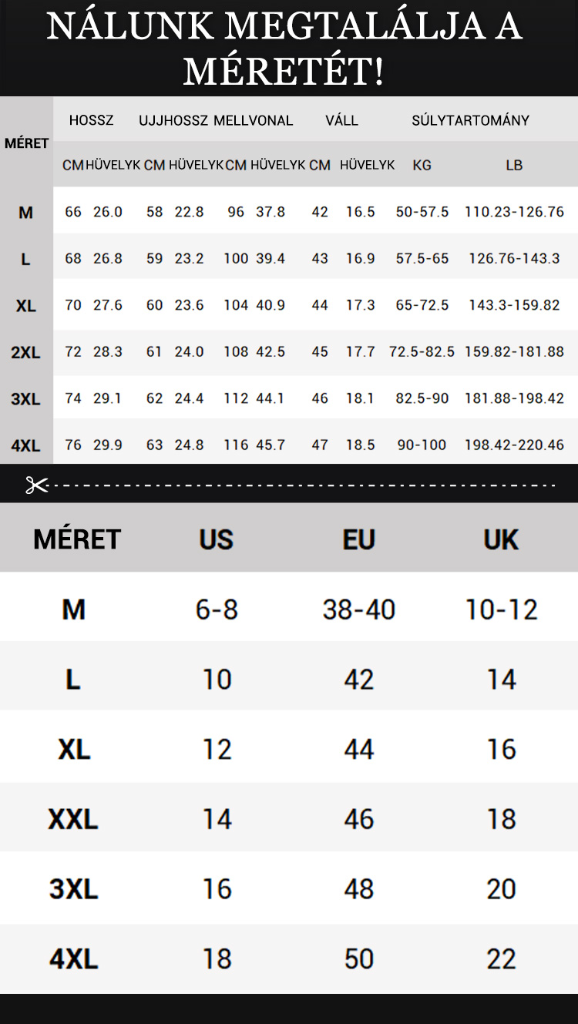Image resolution: width=578 pixels, height=1024 pixels.
Task: Click the 110.23-126.76 lb weight cell
Action: [514, 212]
